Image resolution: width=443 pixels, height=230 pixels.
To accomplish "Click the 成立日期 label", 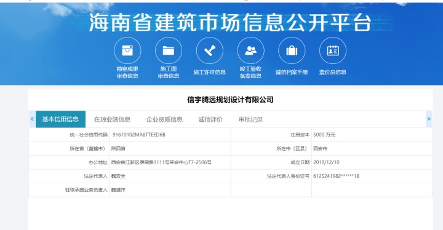I will click(300, 162).
